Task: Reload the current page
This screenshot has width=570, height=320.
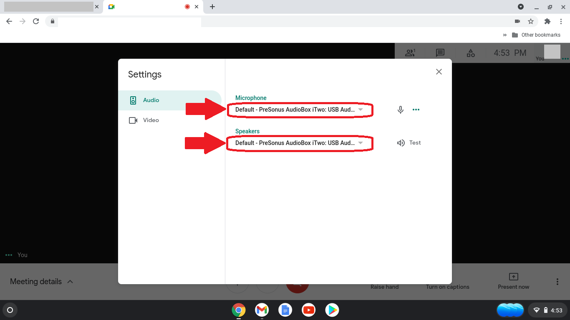Action: (x=36, y=21)
